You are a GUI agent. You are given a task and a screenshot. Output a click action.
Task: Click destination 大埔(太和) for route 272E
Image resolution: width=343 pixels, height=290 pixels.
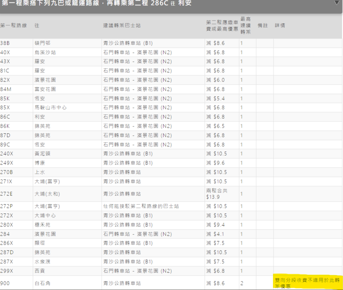pyautogui.click(x=47, y=194)
